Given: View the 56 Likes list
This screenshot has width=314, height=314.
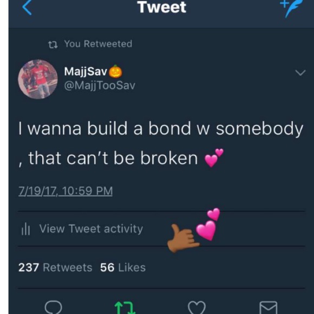Looking at the screenshot, I should point(123,267).
